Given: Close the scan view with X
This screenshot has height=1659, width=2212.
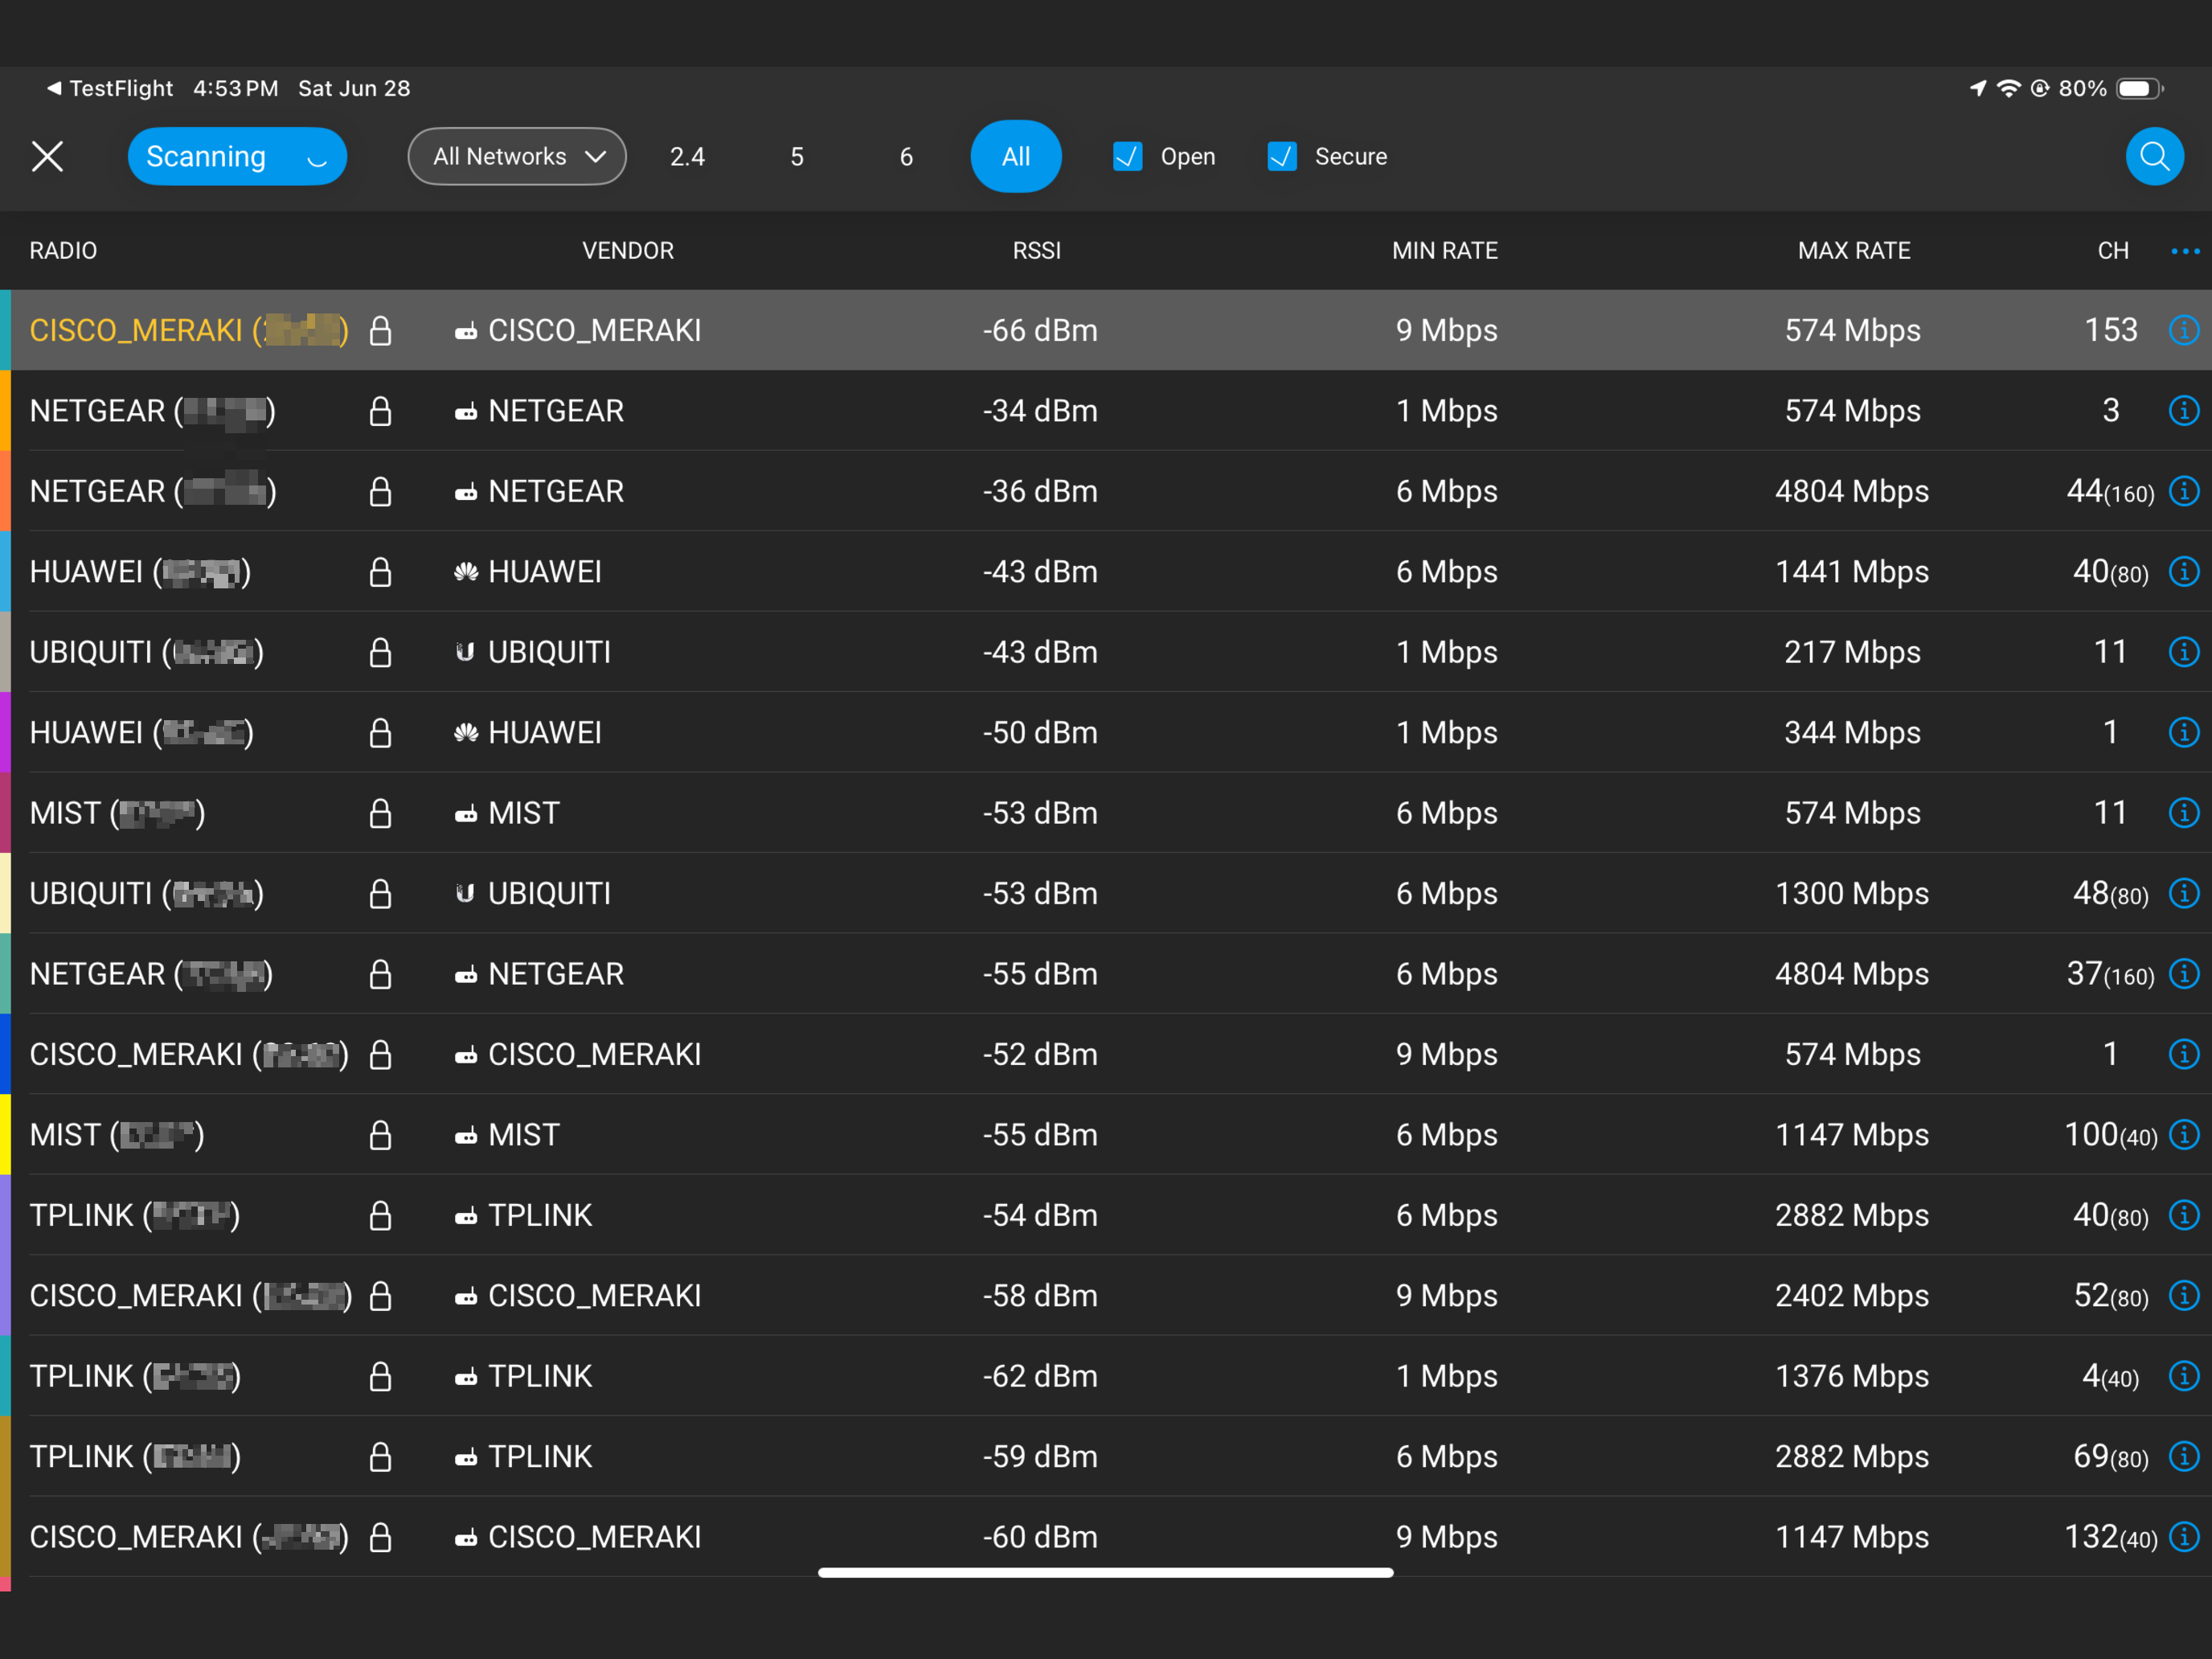Looking at the screenshot, I should [47, 157].
